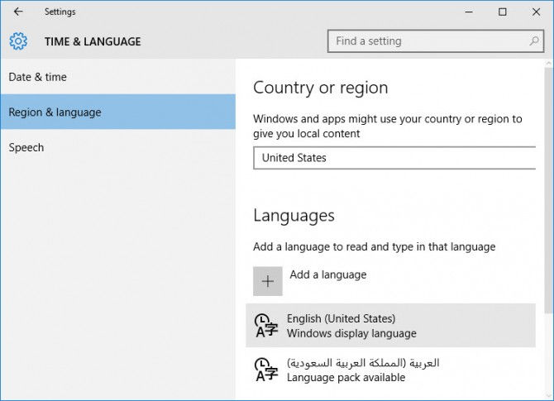The height and width of the screenshot is (401, 554).
Task: Click the vertical scrollbar thumb
Action: [548, 191]
